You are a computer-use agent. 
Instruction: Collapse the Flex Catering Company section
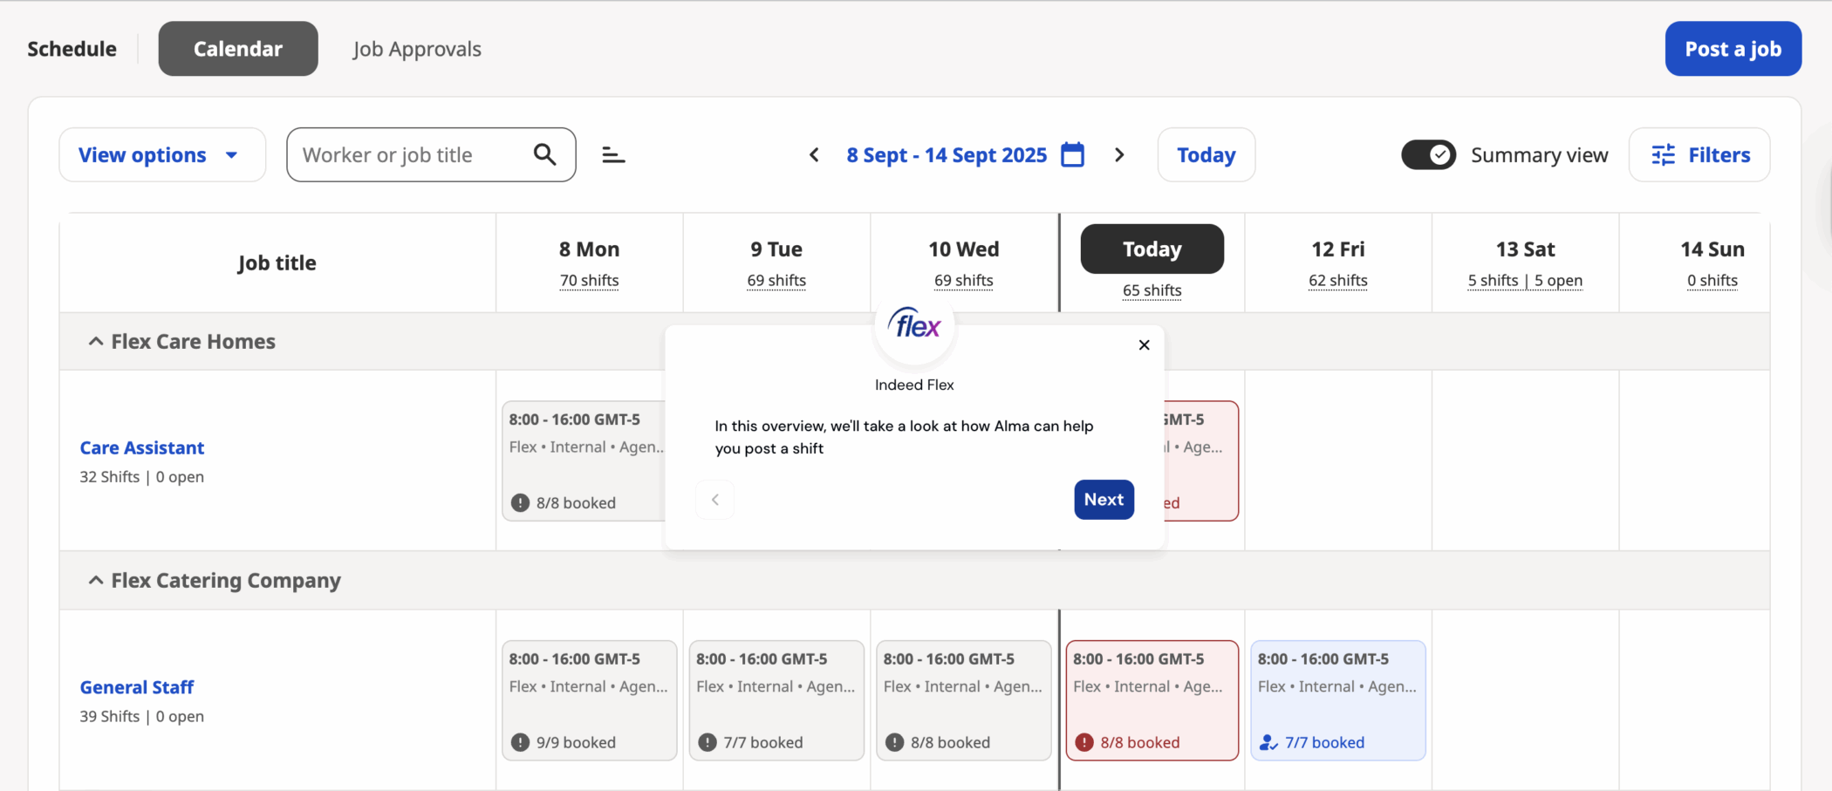[96, 581]
